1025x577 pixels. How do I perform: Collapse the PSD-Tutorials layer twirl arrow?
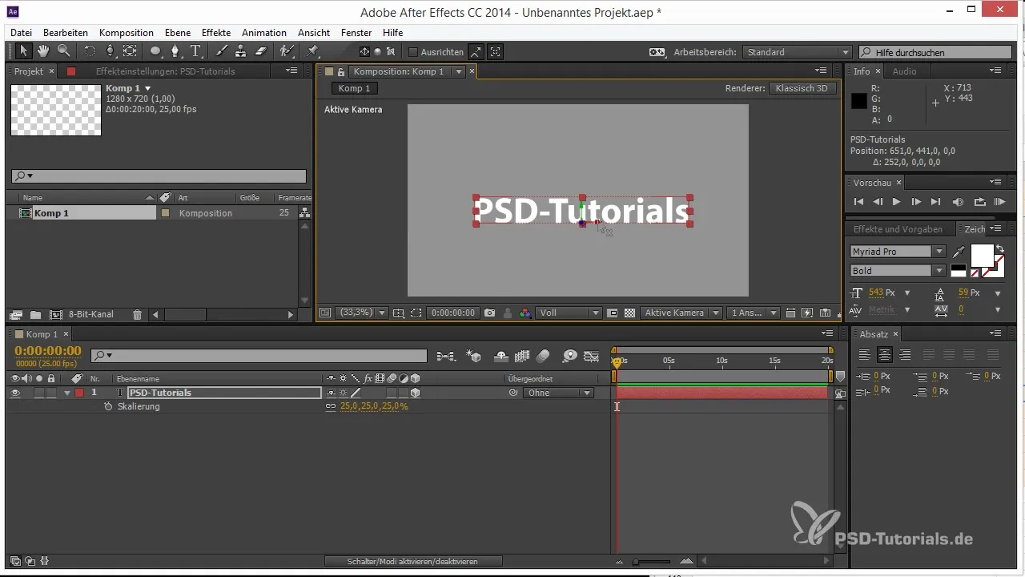click(67, 393)
